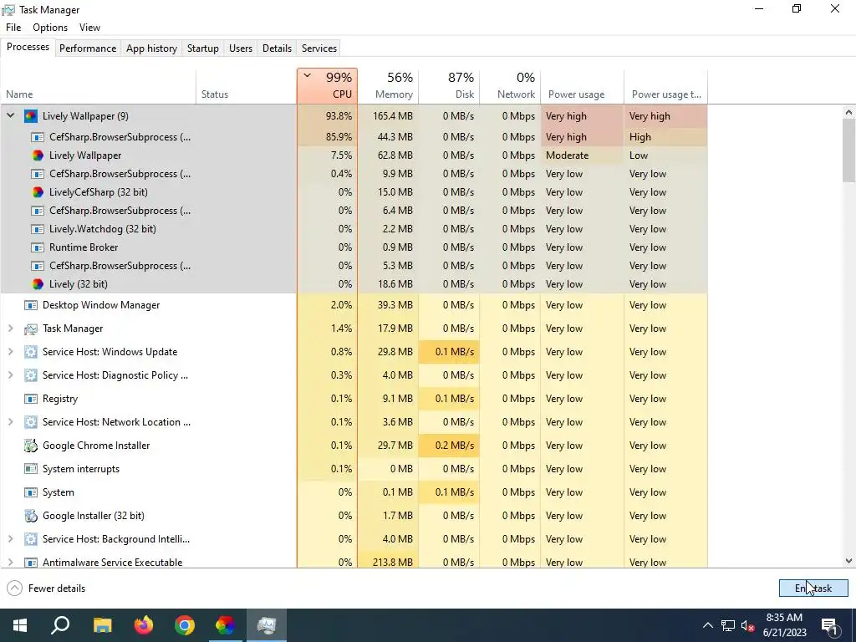Click the Antimalware Service Executable icon
This screenshot has width=856, height=642.
(x=31, y=563)
